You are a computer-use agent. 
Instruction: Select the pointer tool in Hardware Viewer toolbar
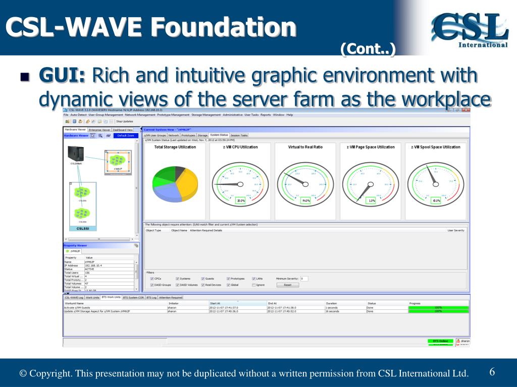click(x=93, y=136)
